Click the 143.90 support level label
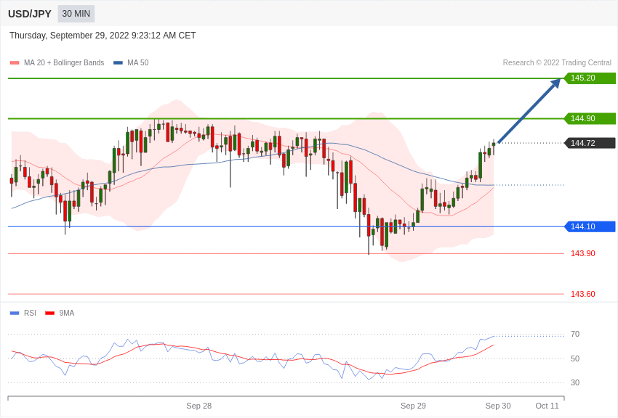 pos(583,254)
